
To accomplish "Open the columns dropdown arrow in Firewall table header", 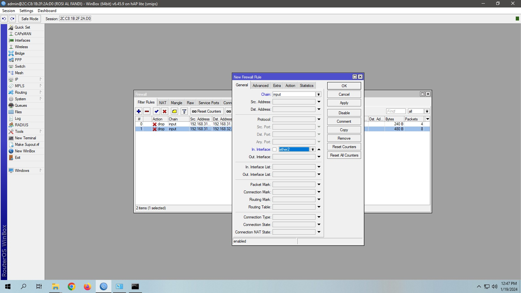I will (428, 119).
